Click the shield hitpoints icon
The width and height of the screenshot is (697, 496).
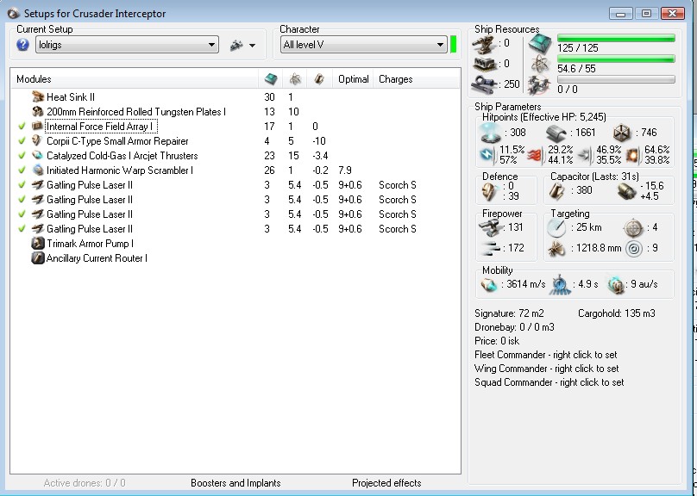pyautogui.click(x=490, y=133)
